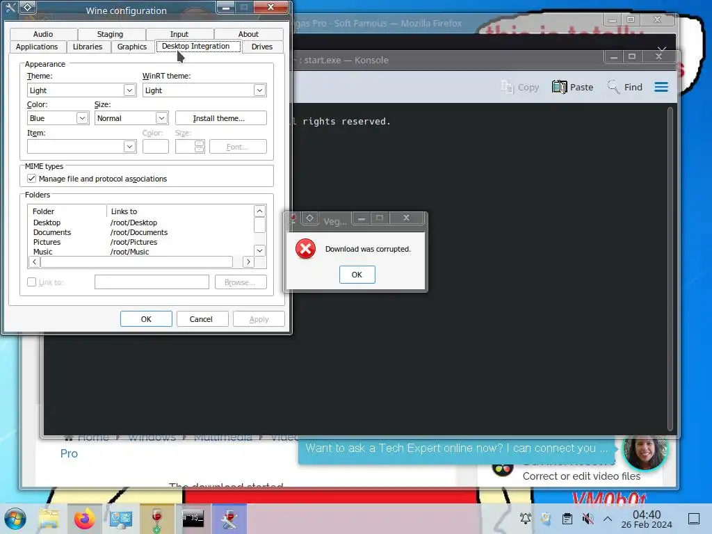712x534 pixels.
Task: Click the Wine configuration title bar tools icon
Action: point(10,7)
